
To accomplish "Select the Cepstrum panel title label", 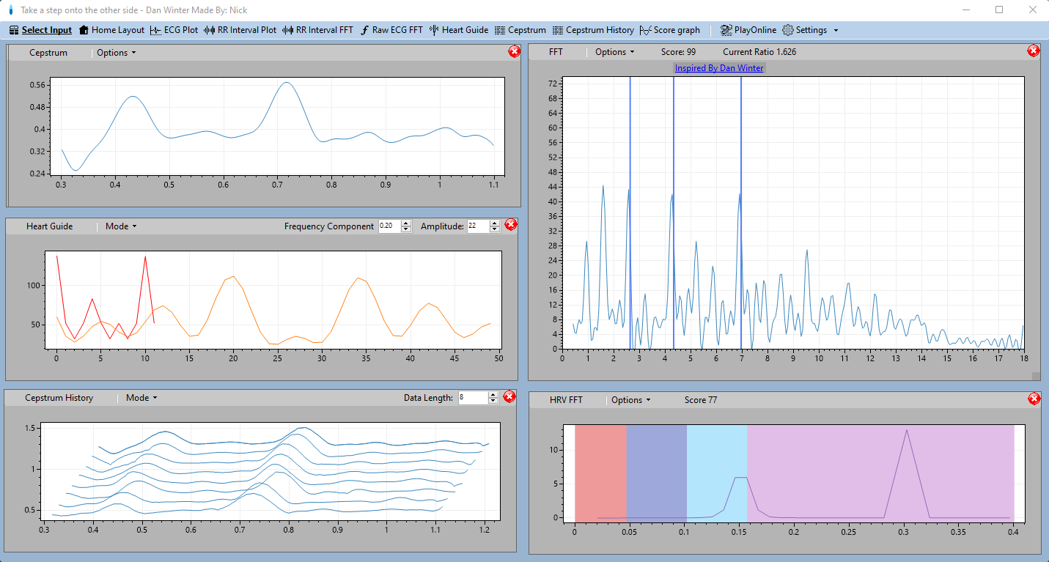I will click(48, 53).
